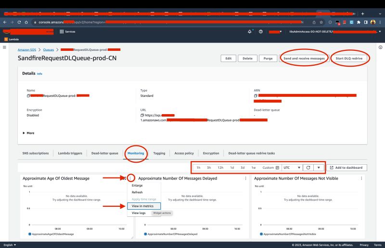Open Messages Not Visible widget actions menu
This screenshot has height=248, width=385.
[361, 178]
